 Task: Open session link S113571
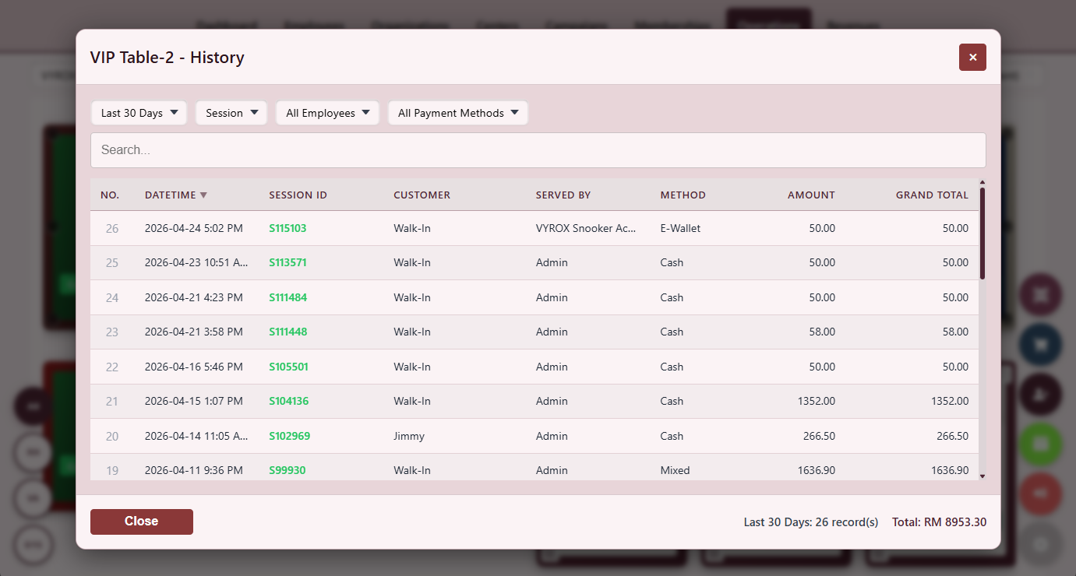tap(288, 263)
